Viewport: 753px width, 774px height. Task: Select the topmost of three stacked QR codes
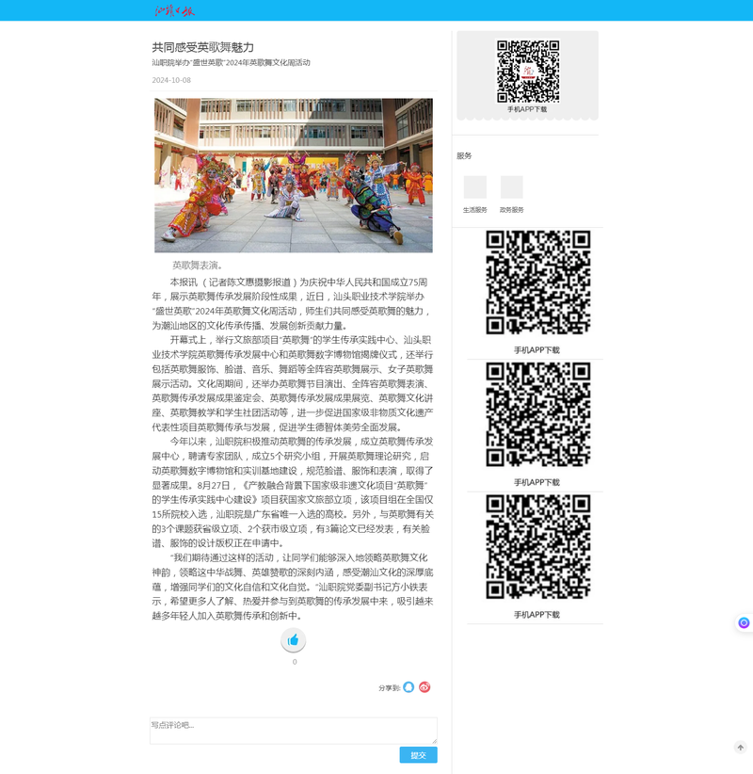tap(537, 282)
